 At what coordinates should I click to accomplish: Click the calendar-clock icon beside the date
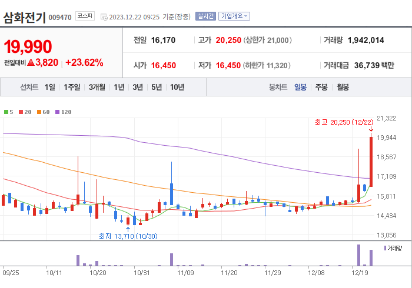coord(104,17)
